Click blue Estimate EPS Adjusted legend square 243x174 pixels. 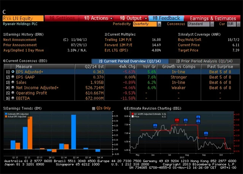pos(6,114)
